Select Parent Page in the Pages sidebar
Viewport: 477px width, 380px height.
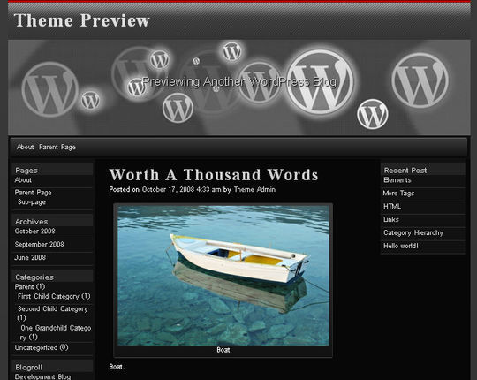tap(34, 193)
